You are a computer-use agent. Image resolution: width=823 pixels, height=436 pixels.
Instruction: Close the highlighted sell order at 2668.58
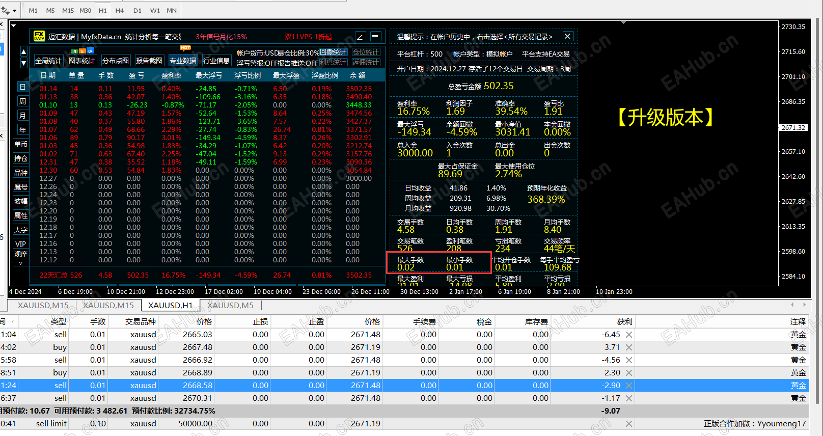tap(629, 386)
